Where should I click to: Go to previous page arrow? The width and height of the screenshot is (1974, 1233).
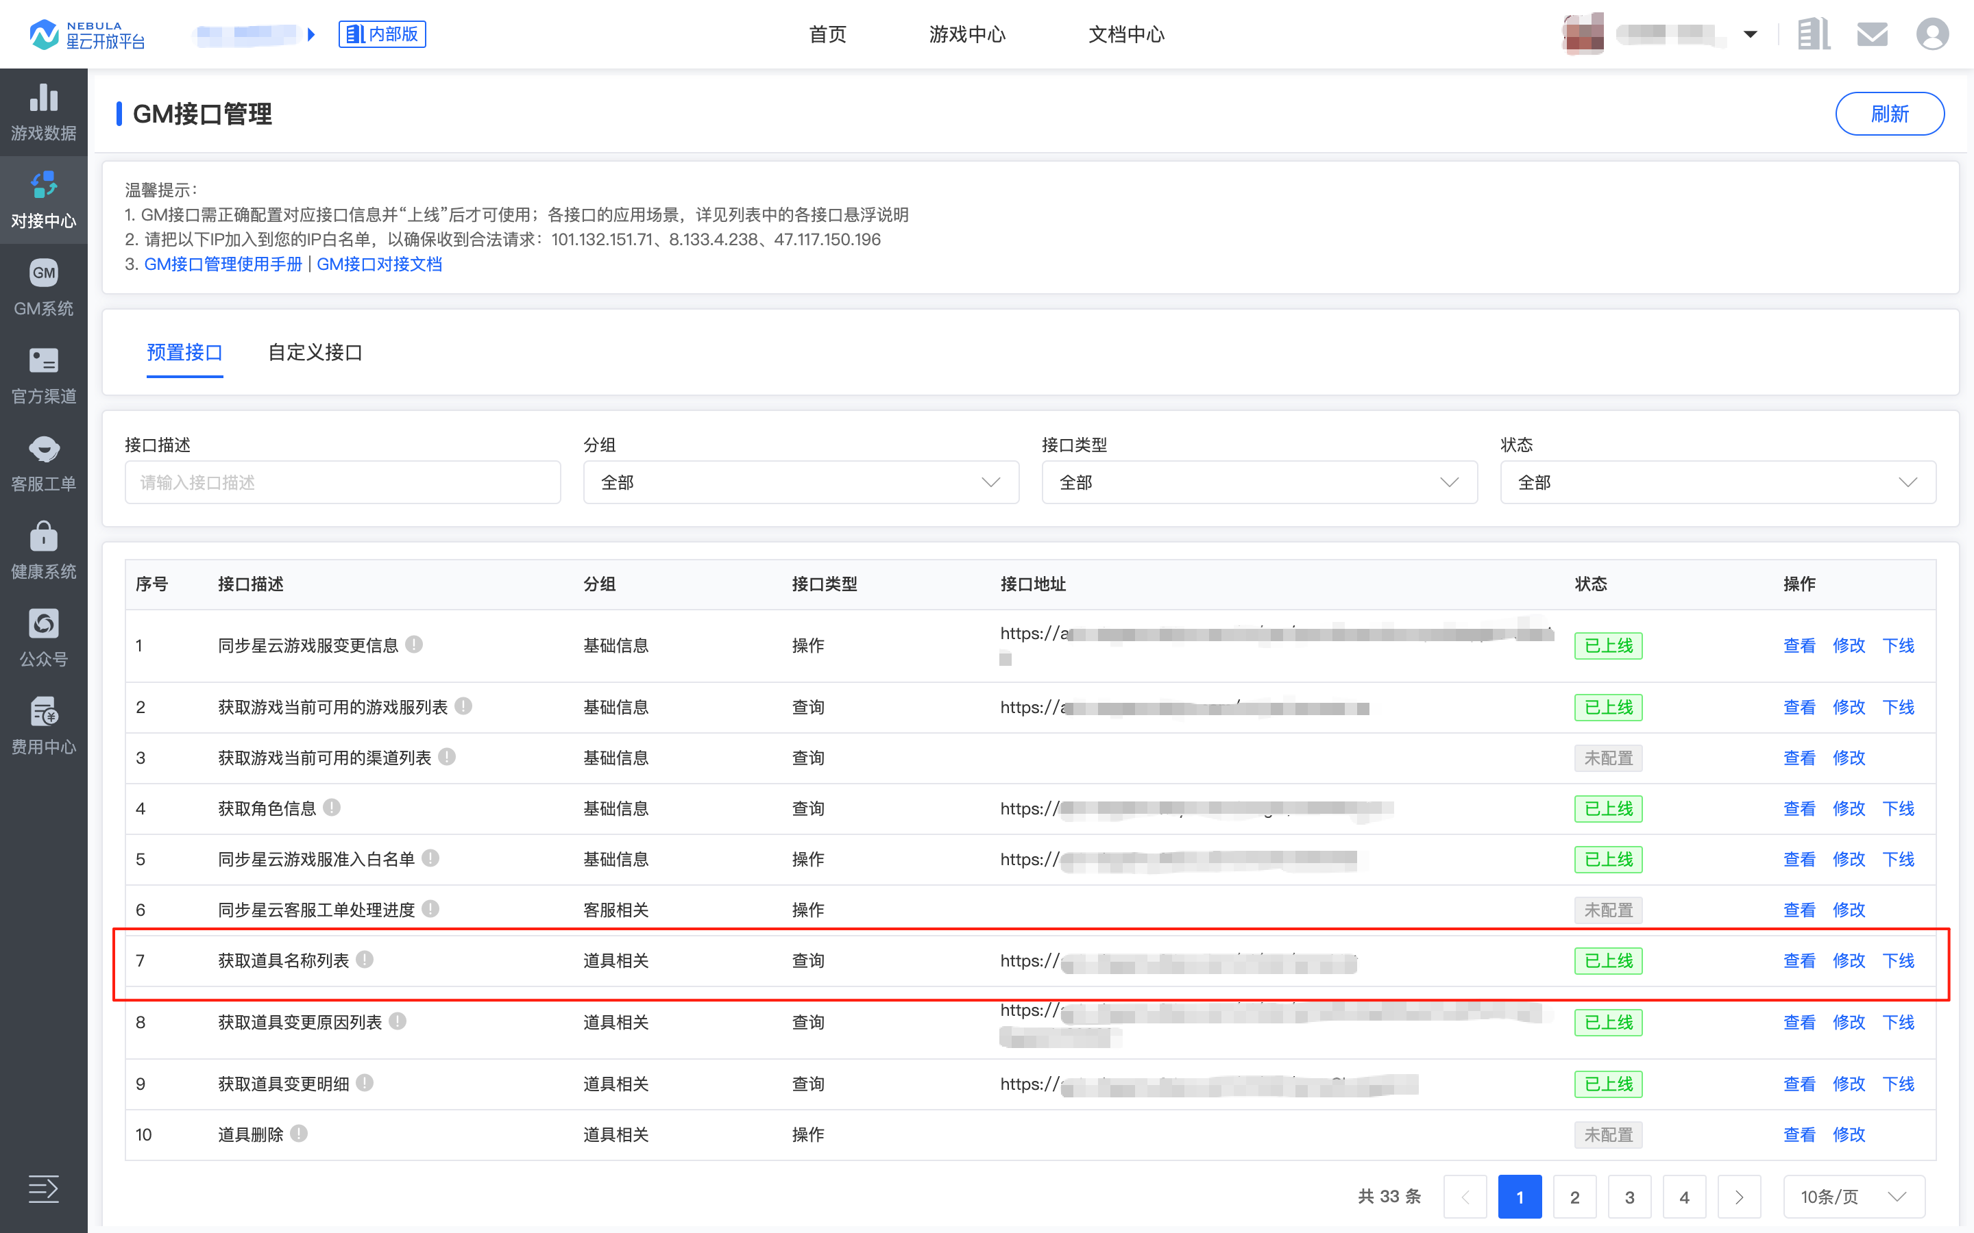[1465, 1196]
